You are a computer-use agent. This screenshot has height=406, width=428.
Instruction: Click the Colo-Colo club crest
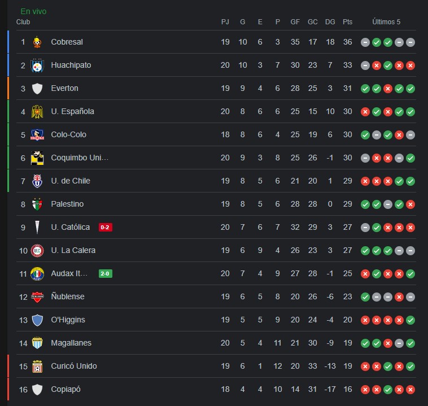coord(37,134)
